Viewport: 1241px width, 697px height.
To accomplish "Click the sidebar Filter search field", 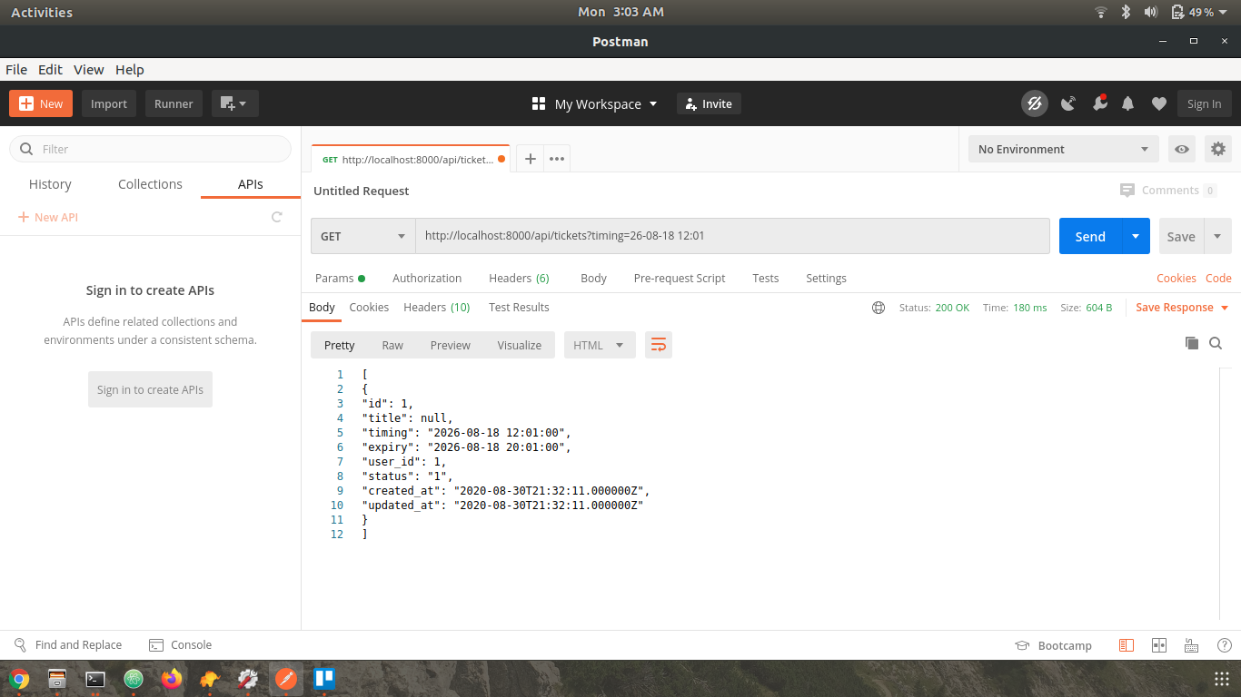I will (151, 149).
